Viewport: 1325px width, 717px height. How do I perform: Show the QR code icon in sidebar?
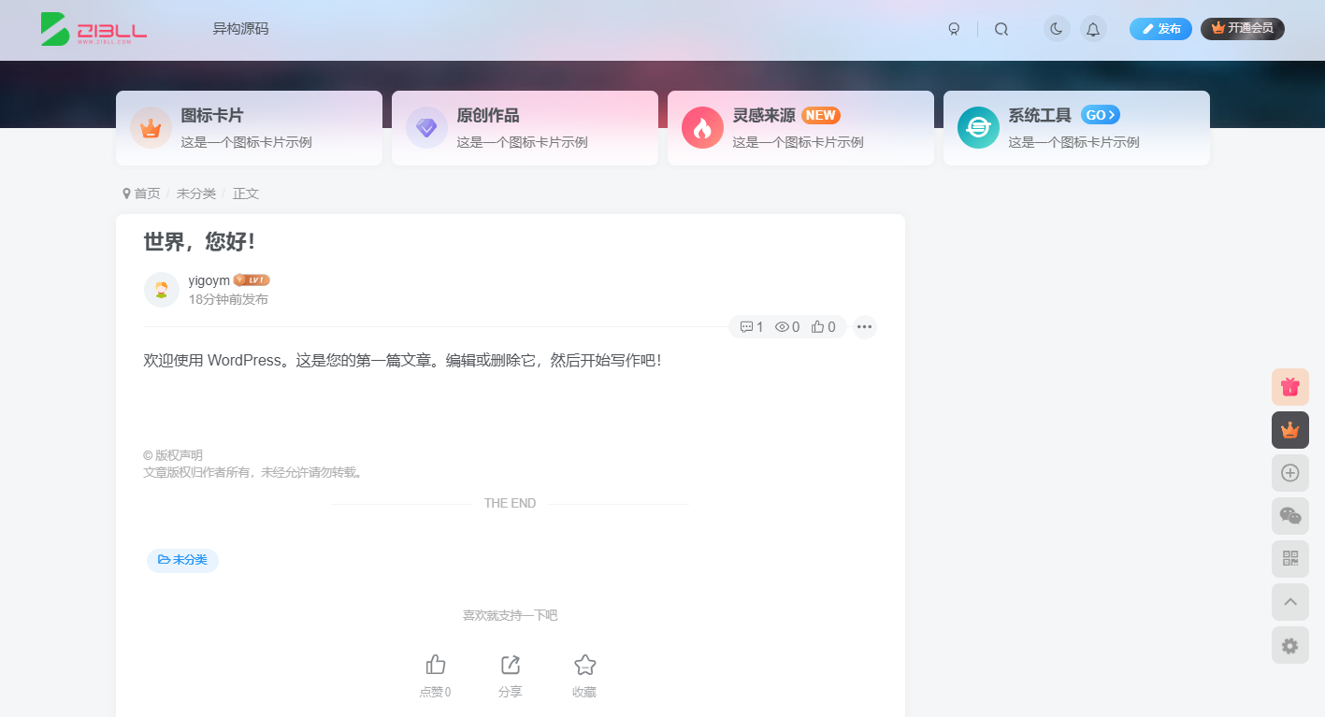[1289, 558]
